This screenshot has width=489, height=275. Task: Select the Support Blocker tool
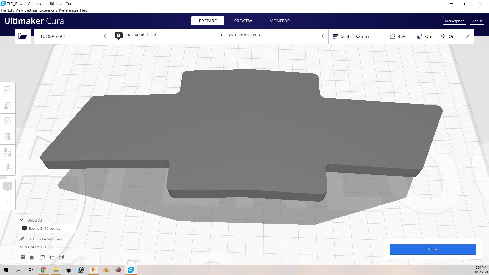click(x=8, y=168)
